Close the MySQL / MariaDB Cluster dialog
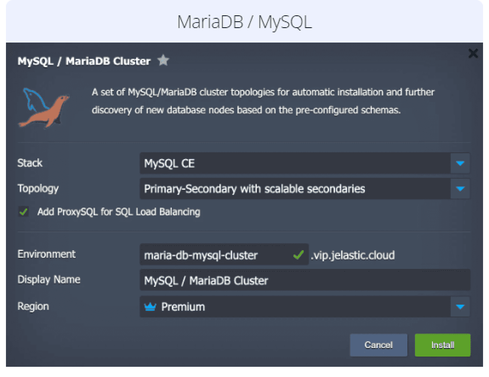The height and width of the screenshot is (377, 489). pos(473,54)
